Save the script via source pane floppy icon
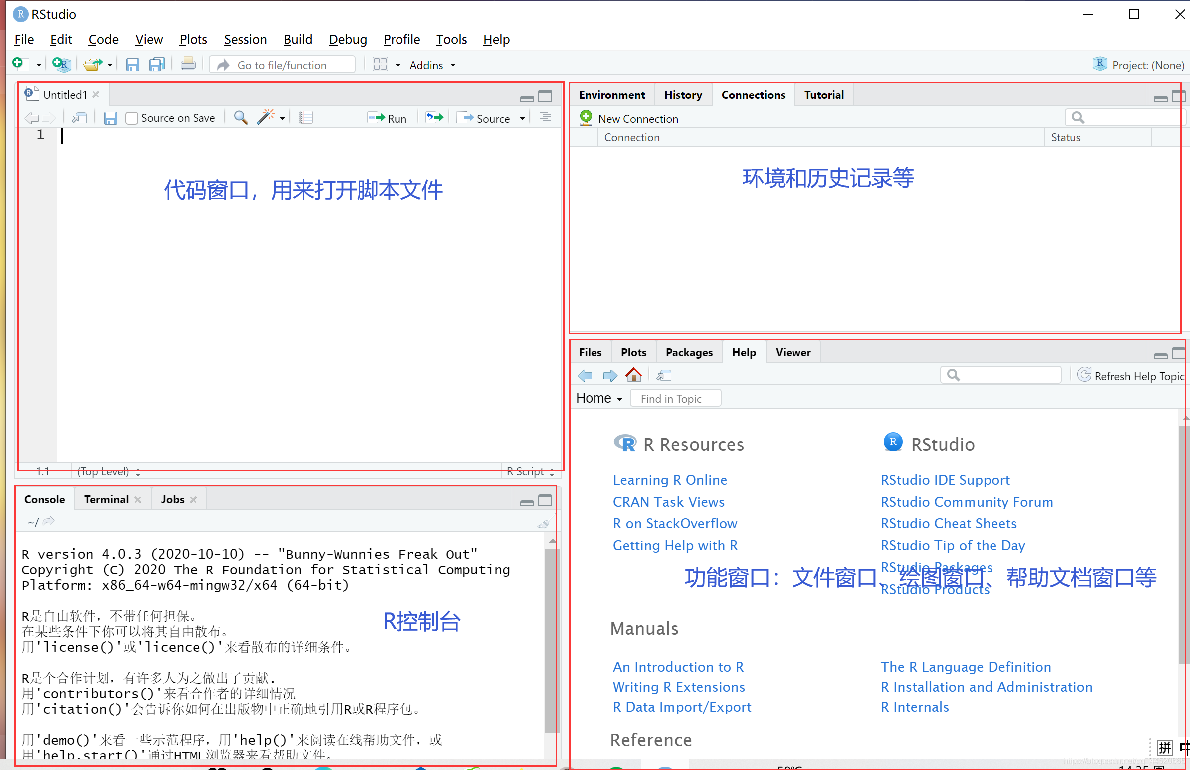This screenshot has height=770, width=1190. (x=110, y=118)
